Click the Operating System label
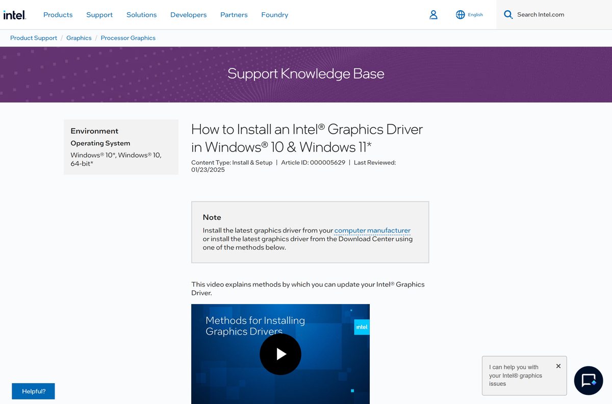The width and height of the screenshot is (612, 404). (100, 143)
